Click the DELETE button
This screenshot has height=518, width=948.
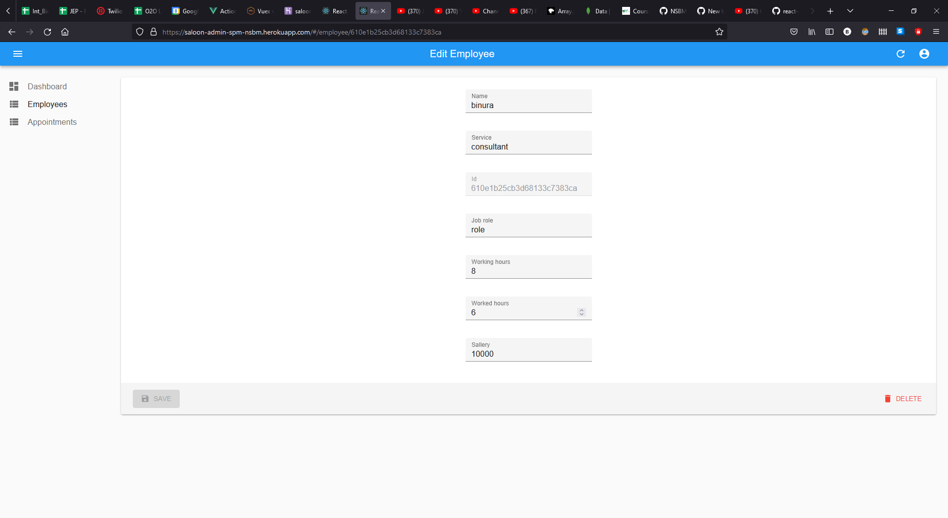pyautogui.click(x=903, y=399)
